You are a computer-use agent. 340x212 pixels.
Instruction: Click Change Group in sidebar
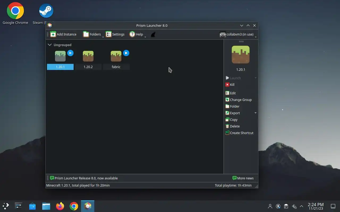239,100
